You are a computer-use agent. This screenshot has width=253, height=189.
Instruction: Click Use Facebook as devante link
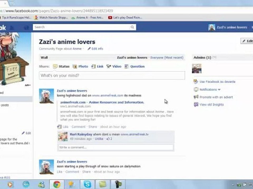217,82
